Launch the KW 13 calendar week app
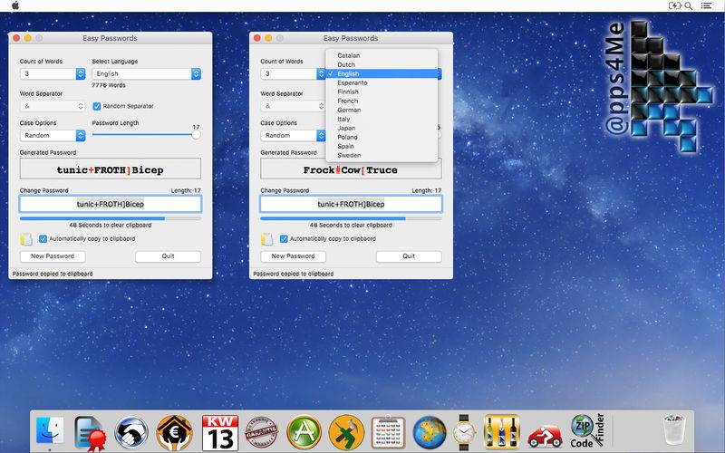This screenshot has height=453, width=725. [220, 433]
